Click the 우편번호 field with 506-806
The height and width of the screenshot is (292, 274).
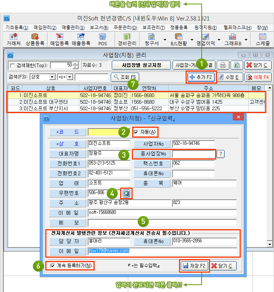pyautogui.click(x=104, y=193)
